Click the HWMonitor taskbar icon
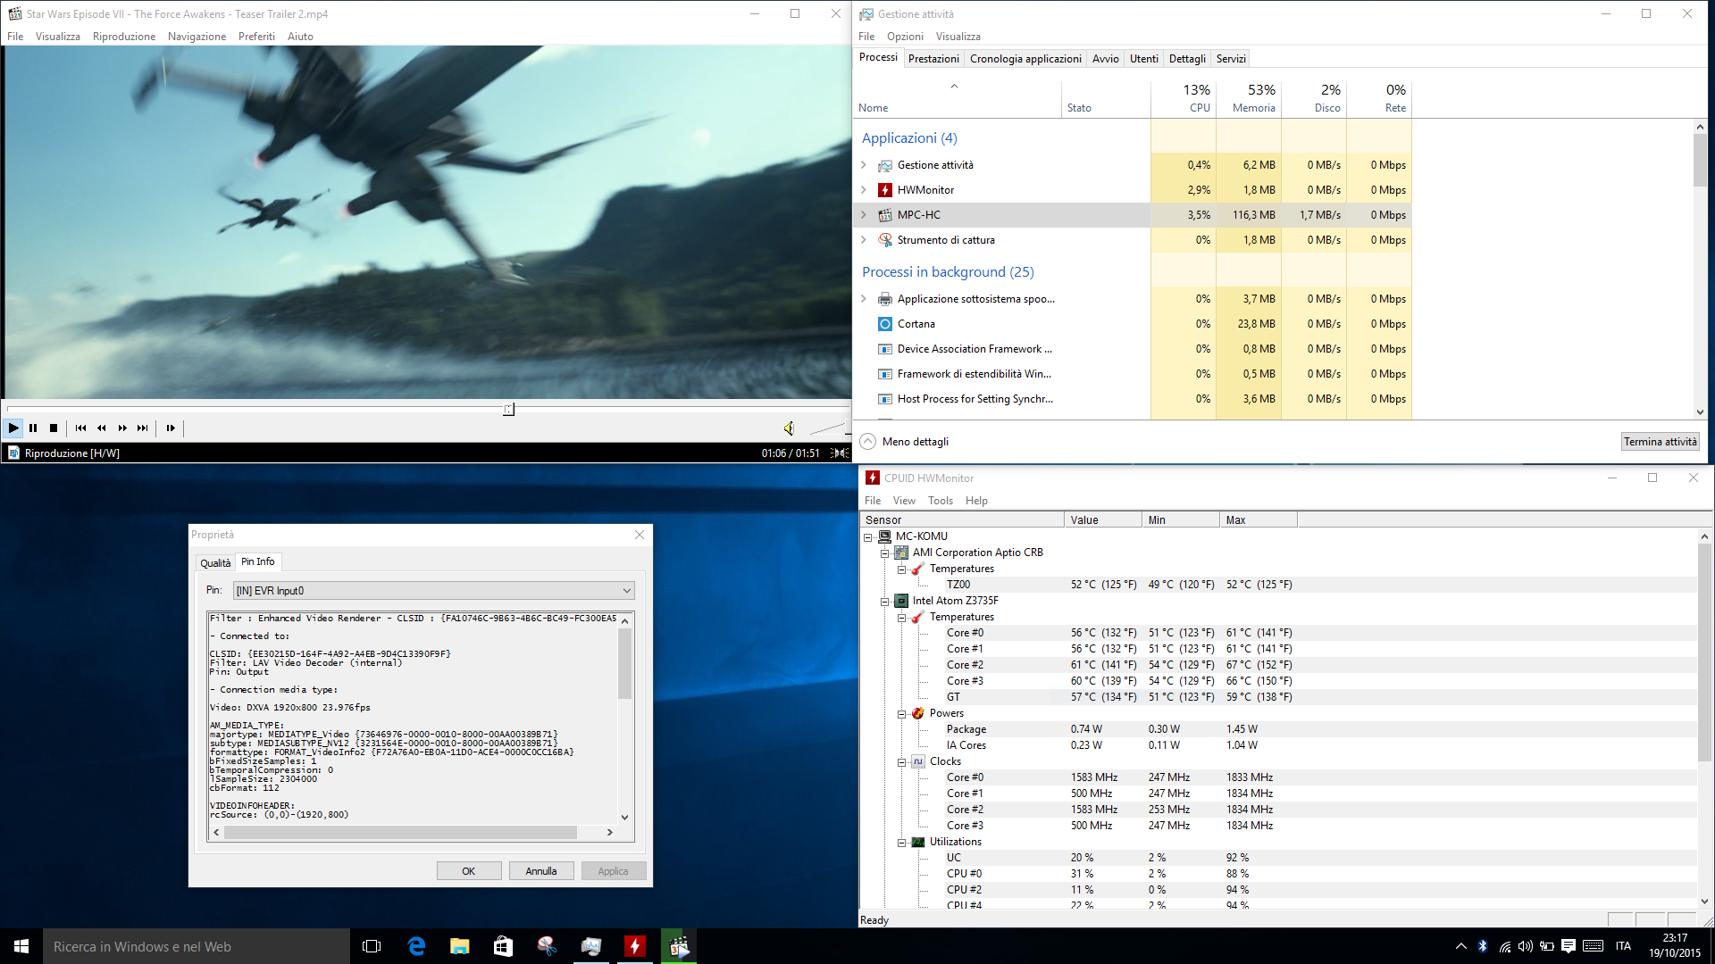Image resolution: width=1715 pixels, height=964 pixels. click(x=635, y=946)
